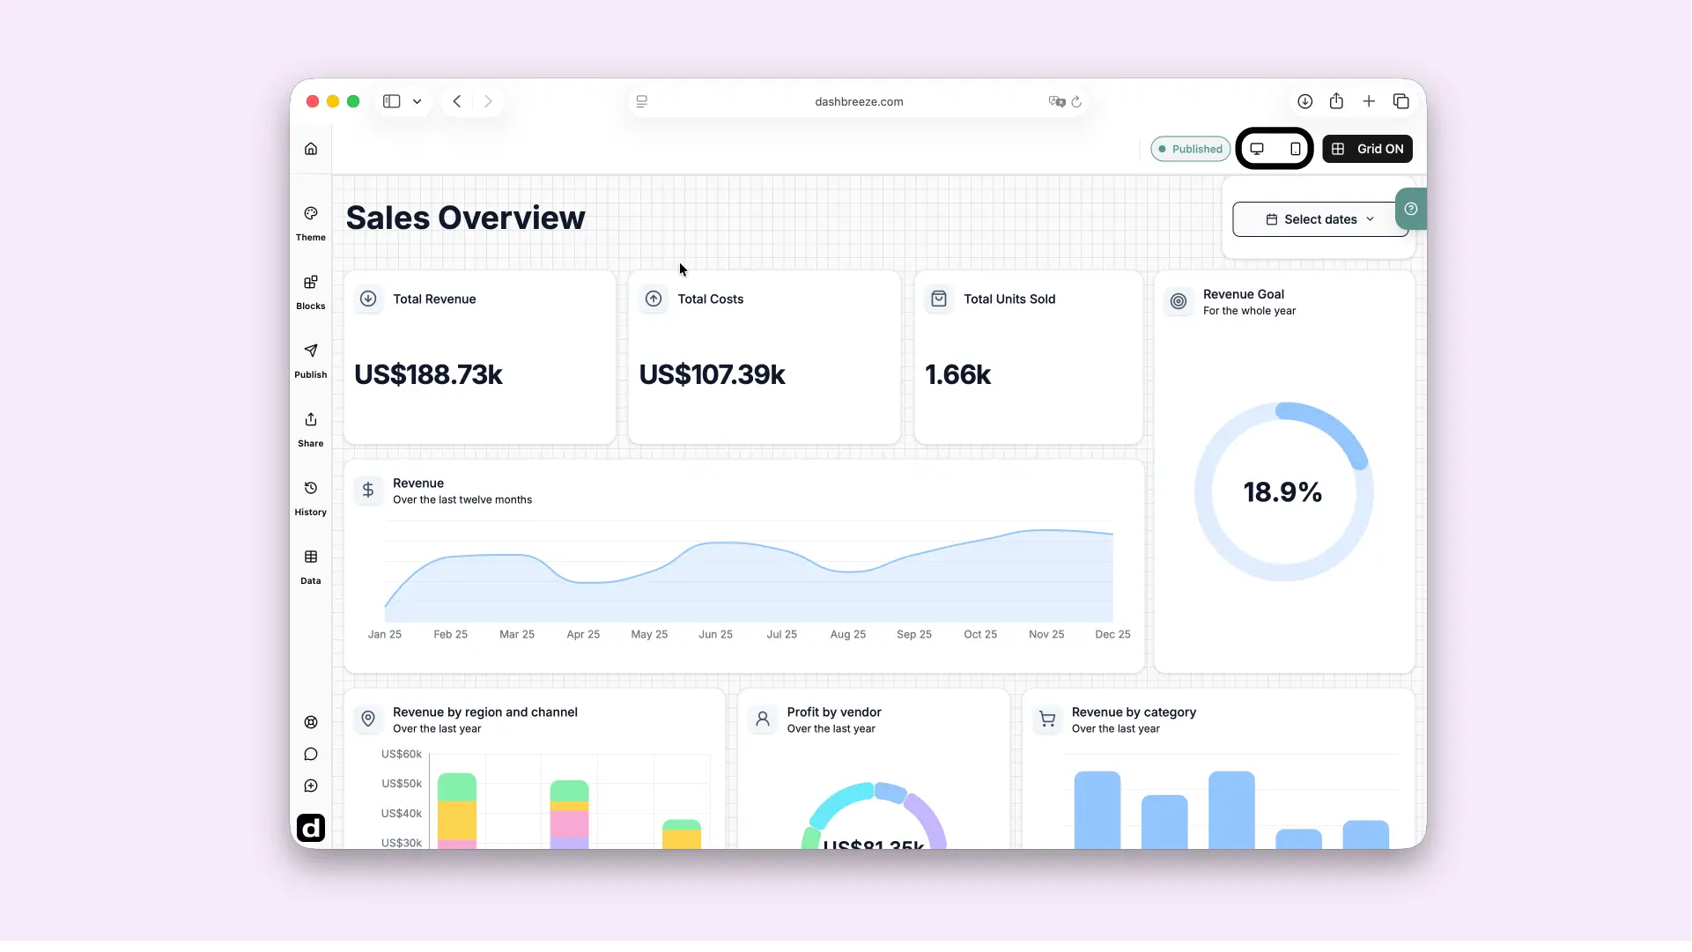Toggle the Grid ON button off
This screenshot has height=952, width=1692.
point(1367,149)
